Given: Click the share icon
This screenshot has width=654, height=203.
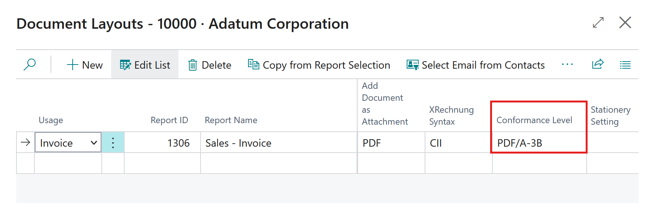Looking at the screenshot, I should tap(598, 64).
